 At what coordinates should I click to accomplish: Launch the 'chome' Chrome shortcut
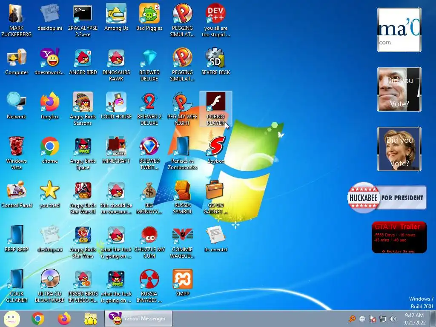click(x=49, y=150)
